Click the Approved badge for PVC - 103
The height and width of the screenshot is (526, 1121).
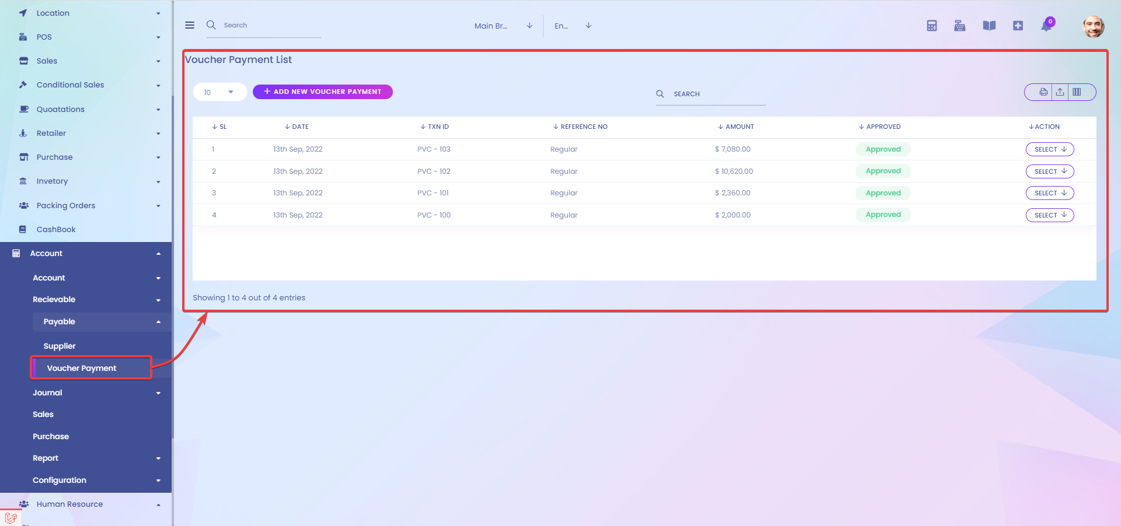(883, 149)
